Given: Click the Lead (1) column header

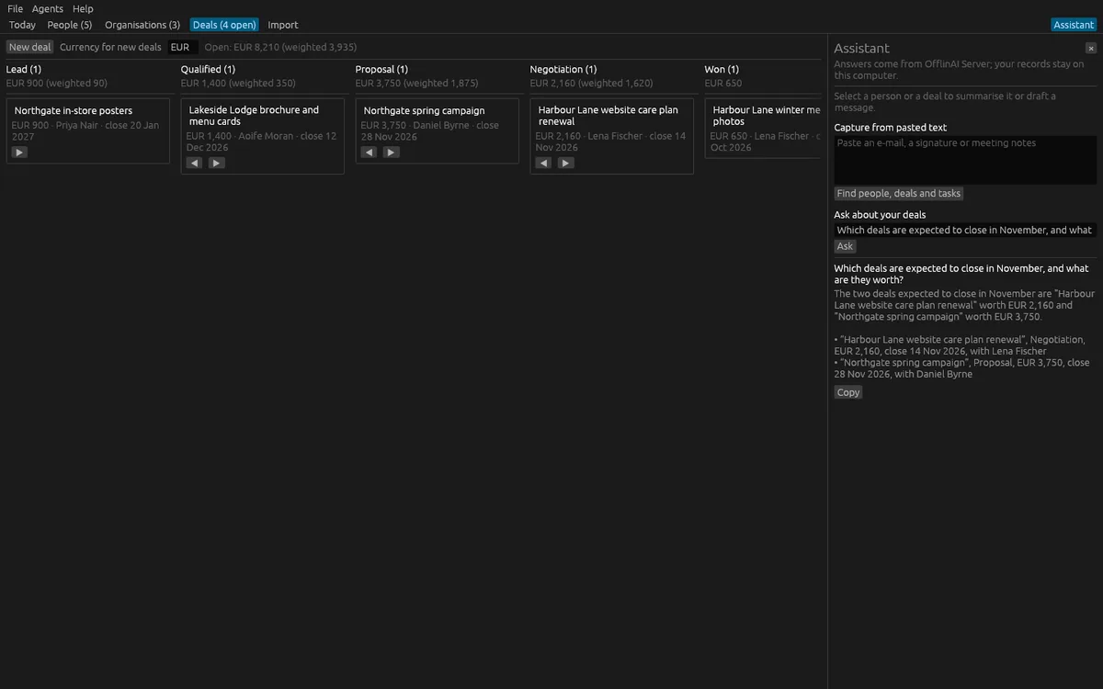Looking at the screenshot, I should [24, 70].
